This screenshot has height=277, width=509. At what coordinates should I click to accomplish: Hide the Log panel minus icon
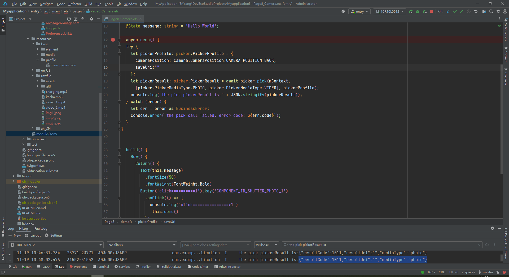point(499,228)
